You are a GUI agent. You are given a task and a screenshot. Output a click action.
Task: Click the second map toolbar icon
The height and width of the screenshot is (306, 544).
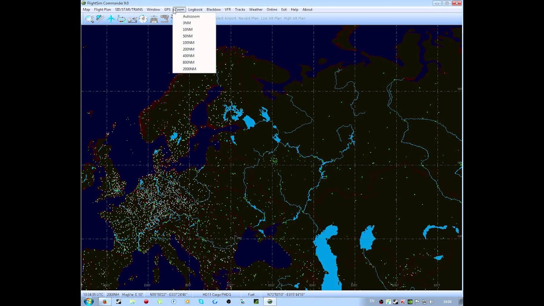tap(100, 19)
